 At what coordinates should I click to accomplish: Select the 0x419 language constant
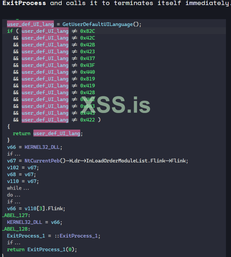tap(88, 86)
